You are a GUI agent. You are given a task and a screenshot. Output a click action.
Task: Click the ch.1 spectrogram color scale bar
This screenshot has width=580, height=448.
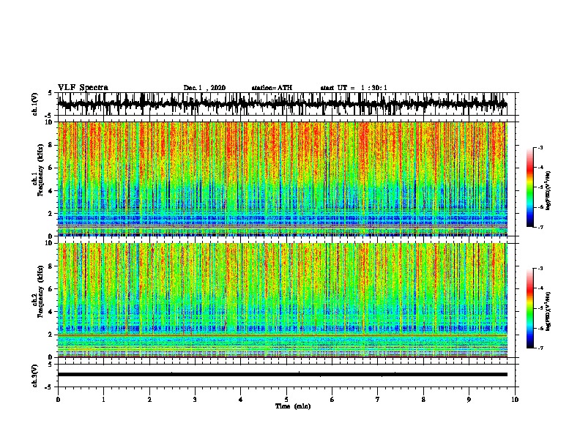(530, 187)
